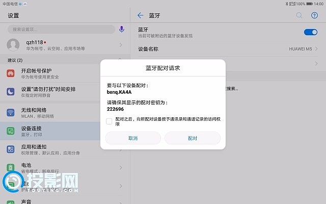Viewport: 326px width, 204px height.
Task: Tap the 14:00 clock in status bar
Action: pos(318,4)
